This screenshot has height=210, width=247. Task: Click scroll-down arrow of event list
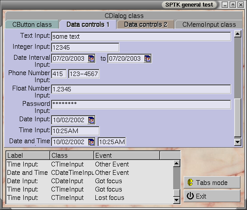176,200
